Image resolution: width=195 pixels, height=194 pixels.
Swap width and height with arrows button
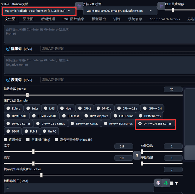pos(137,155)
